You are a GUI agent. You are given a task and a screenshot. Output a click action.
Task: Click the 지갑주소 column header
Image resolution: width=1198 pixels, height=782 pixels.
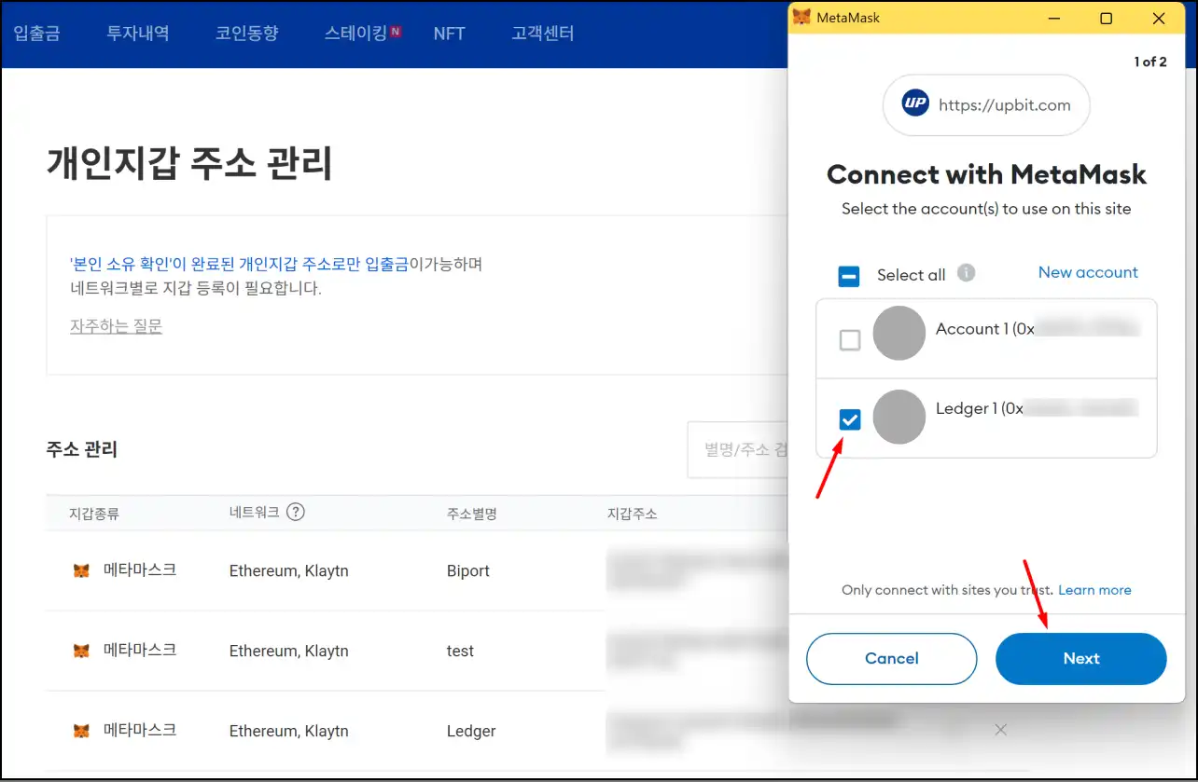tap(632, 514)
